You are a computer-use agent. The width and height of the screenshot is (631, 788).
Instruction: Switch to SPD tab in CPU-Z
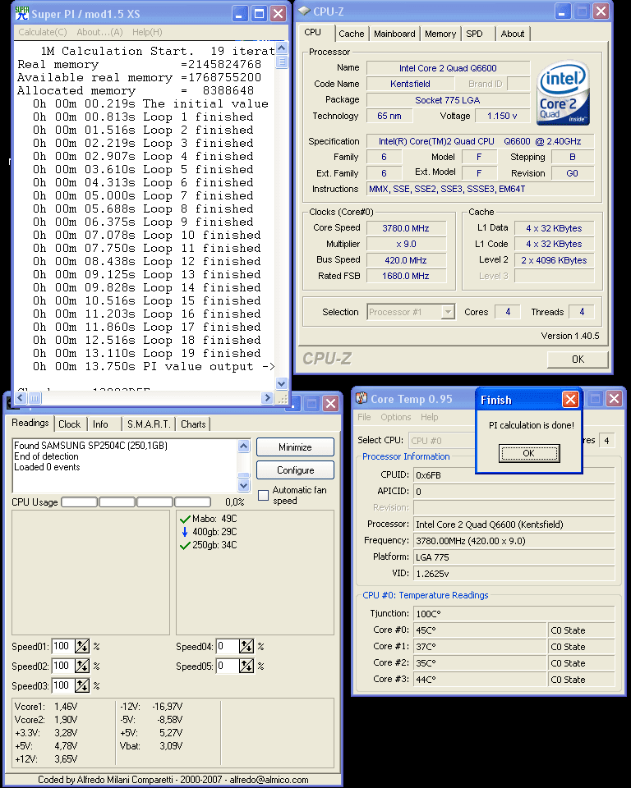point(474,34)
